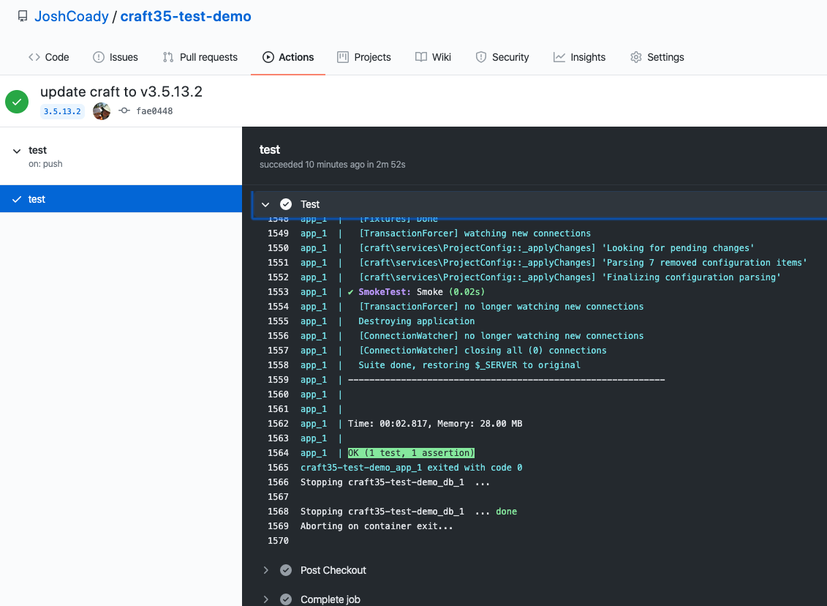The width and height of the screenshot is (827, 606).
Task: Click 'succeeded 10 minutes ago in 2m 52s' status text
Action: (x=332, y=165)
